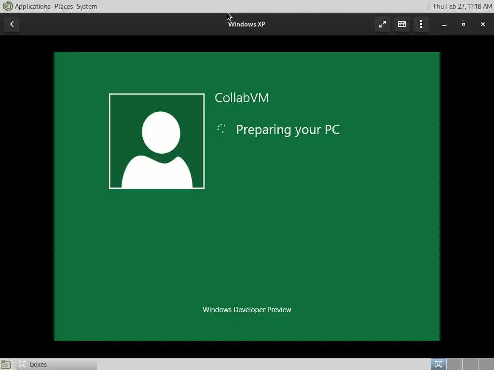Click the show desktop icon in bottom panel
This screenshot has width=494, height=370.
tap(6, 364)
